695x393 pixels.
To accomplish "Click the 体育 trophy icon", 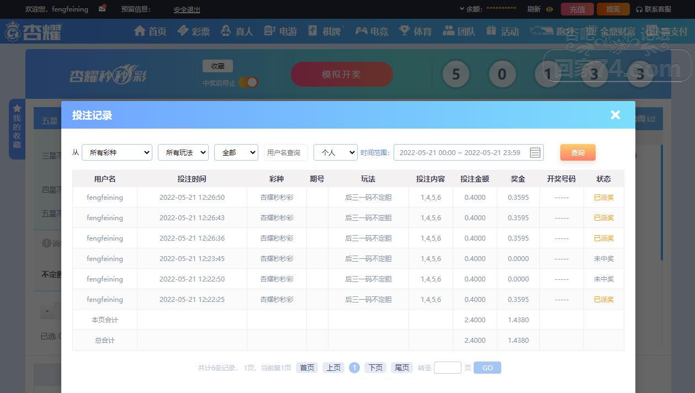I will pyautogui.click(x=405, y=31).
